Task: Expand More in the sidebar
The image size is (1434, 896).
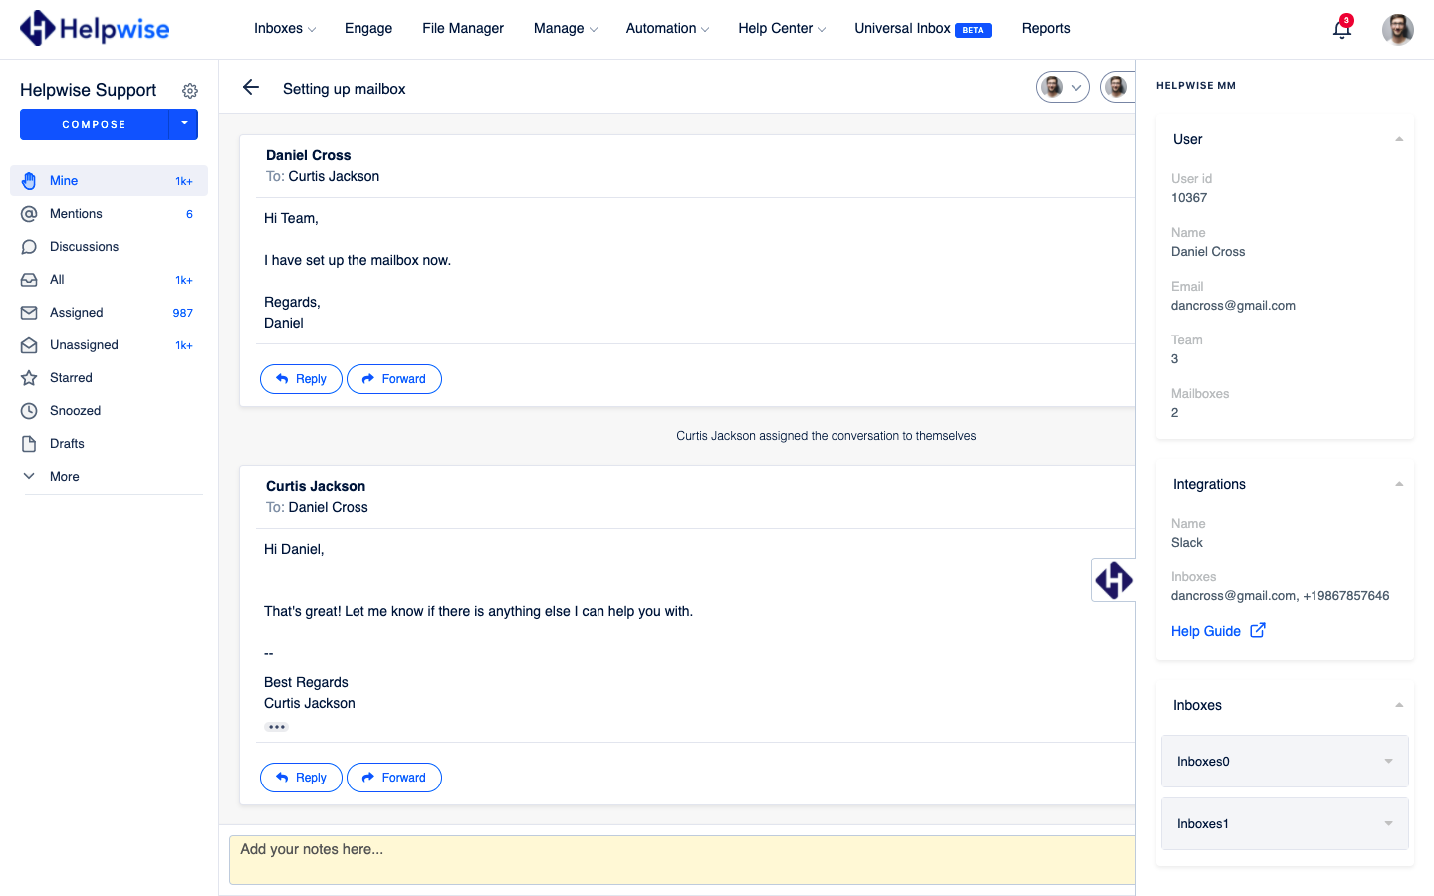Action: pyautogui.click(x=65, y=477)
